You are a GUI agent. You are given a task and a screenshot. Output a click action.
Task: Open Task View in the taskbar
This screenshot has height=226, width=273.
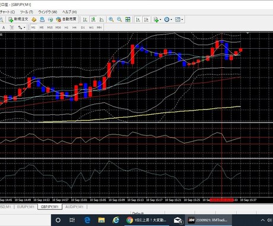click(x=72, y=220)
